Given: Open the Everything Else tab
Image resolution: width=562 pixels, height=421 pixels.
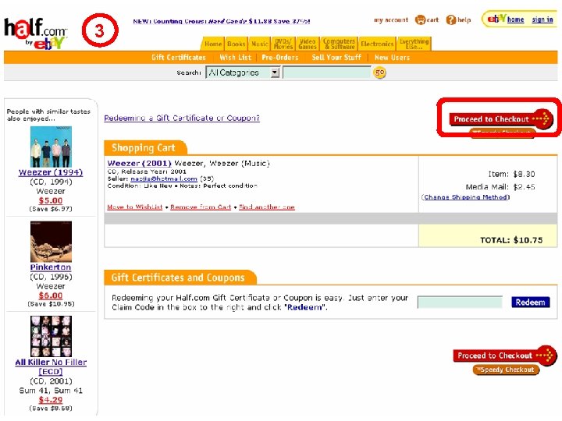Looking at the screenshot, I should pos(414,44).
